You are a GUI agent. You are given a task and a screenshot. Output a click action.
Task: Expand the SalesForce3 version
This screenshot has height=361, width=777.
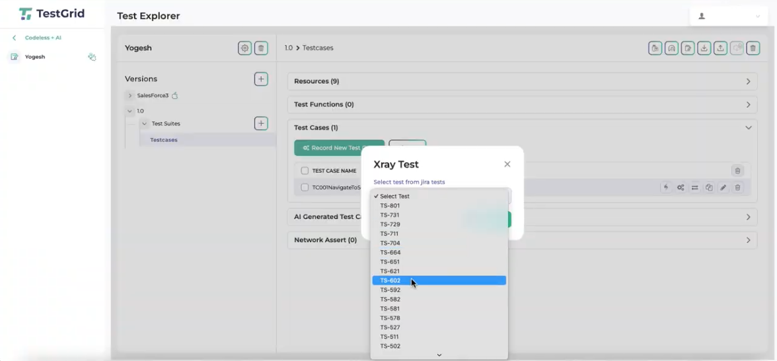pyautogui.click(x=129, y=96)
